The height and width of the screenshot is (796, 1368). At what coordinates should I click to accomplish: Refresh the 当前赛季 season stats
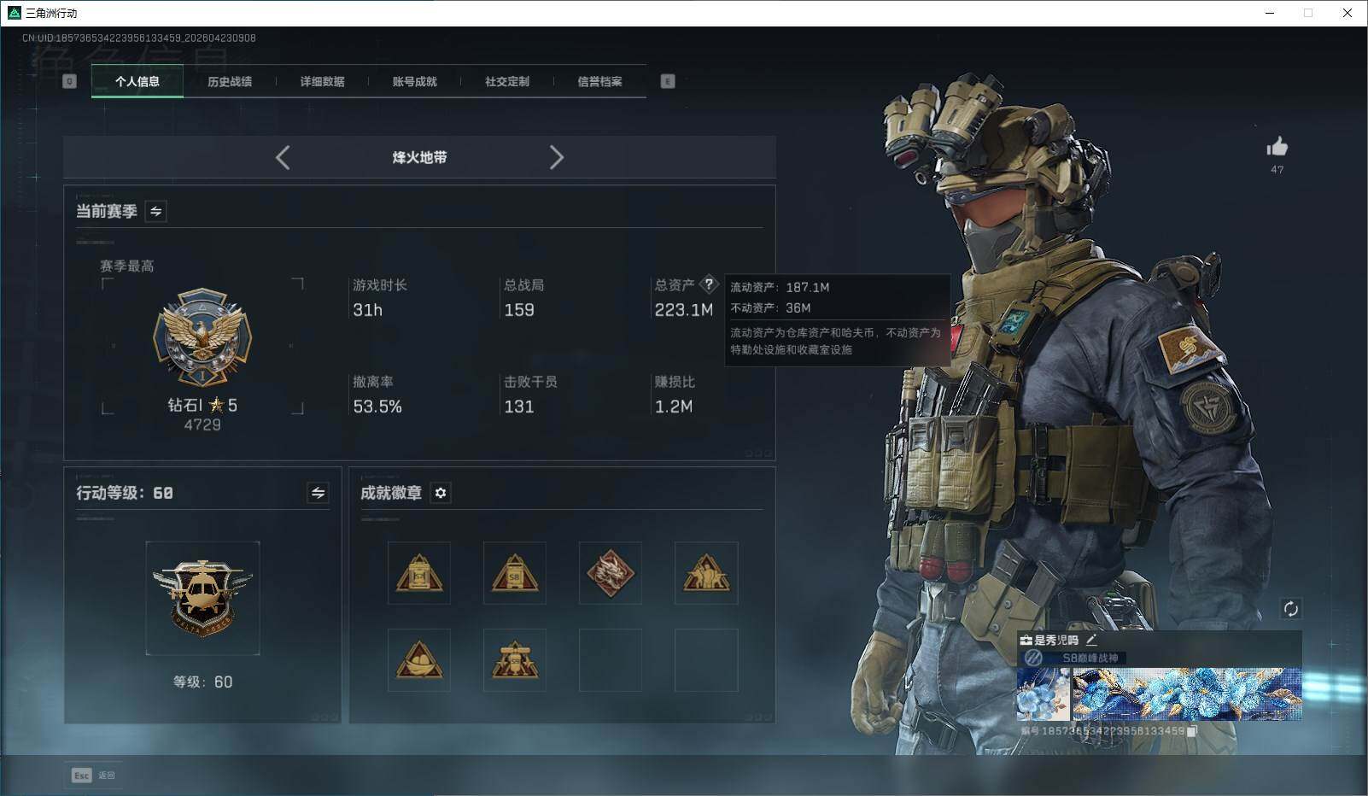coord(155,211)
